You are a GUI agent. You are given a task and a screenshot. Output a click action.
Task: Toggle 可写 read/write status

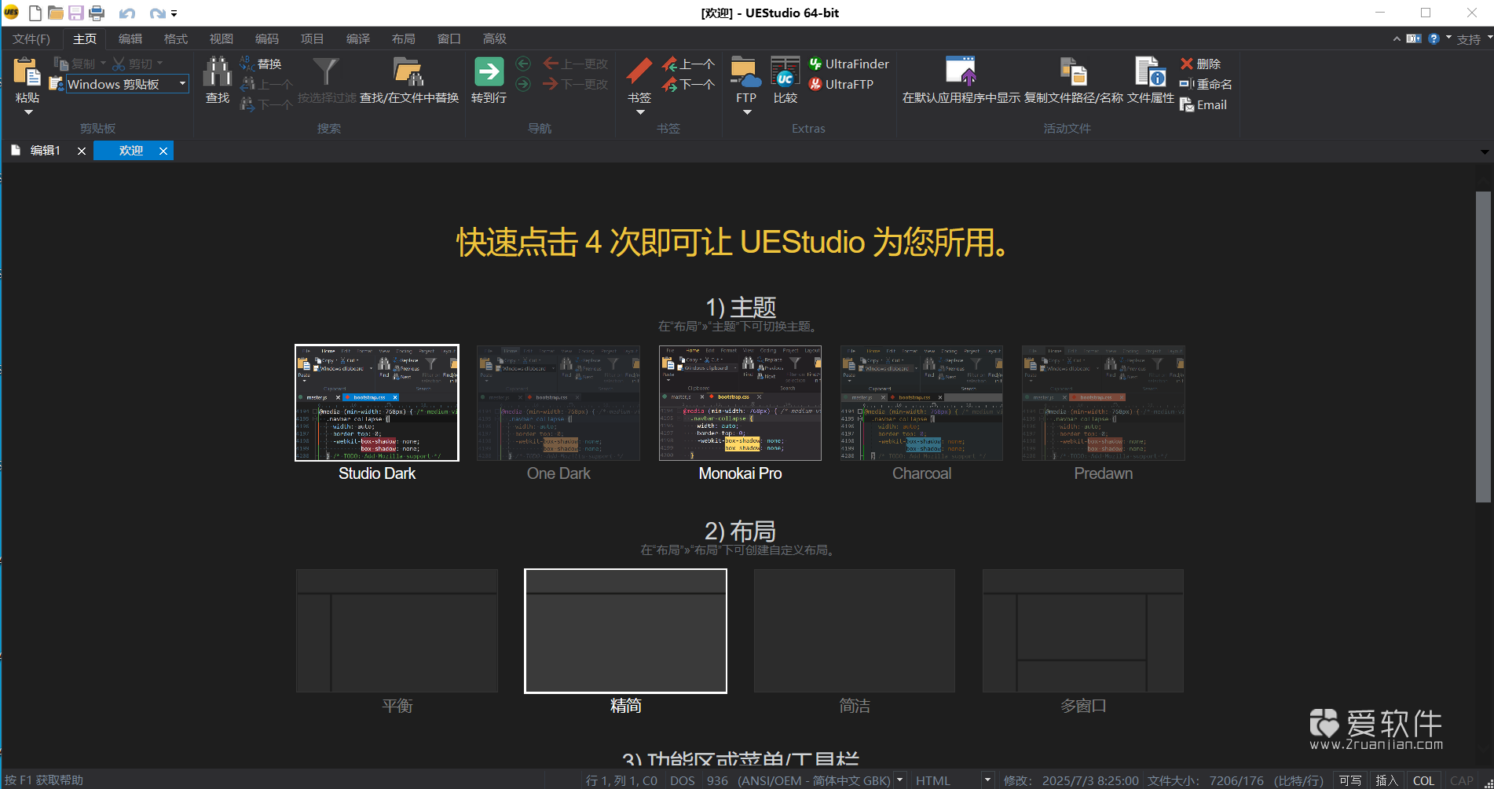pos(1350,780)
